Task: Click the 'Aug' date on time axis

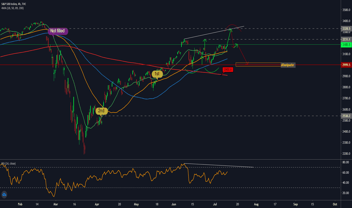Action: 256,204
